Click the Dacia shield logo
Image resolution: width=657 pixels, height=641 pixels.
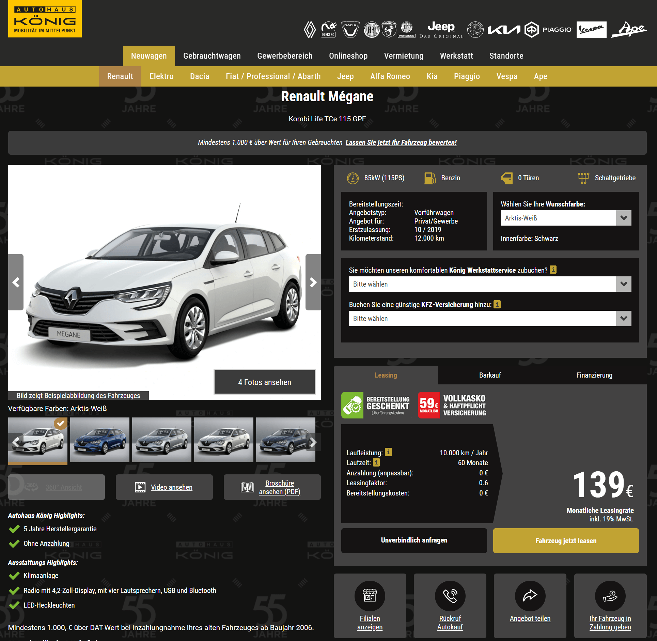[350, 30]
